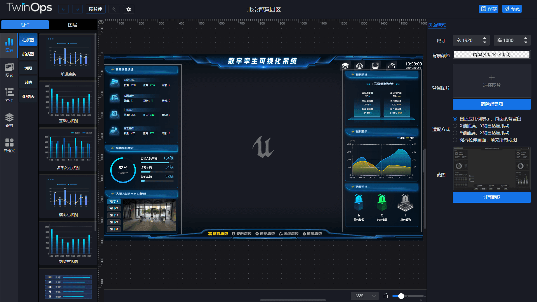Switch to the 组件 components tab

click(x=25, y=25)
